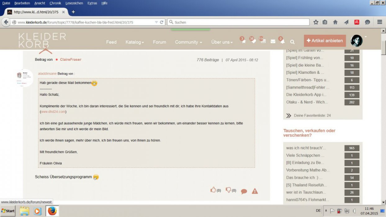Open the Über uns dropdown
Screen dimensions: 386x217
click(222, 42)
